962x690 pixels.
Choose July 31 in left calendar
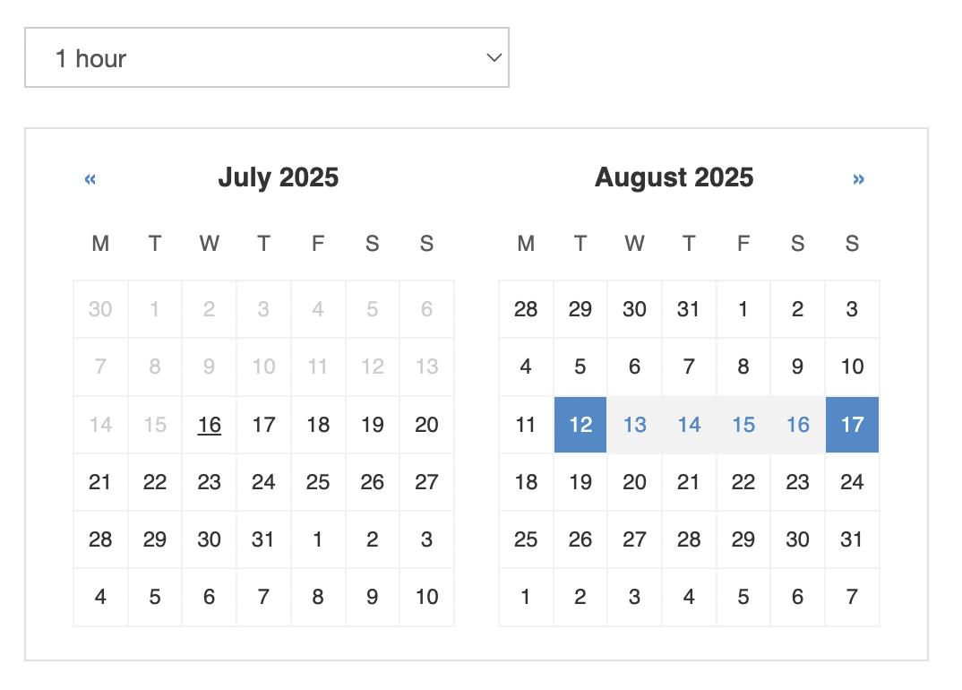(263, 539)
